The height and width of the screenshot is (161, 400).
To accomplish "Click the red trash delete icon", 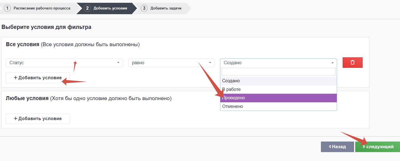I will click(352, 63).
